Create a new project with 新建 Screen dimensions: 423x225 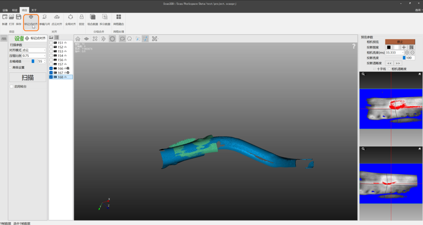5,20
